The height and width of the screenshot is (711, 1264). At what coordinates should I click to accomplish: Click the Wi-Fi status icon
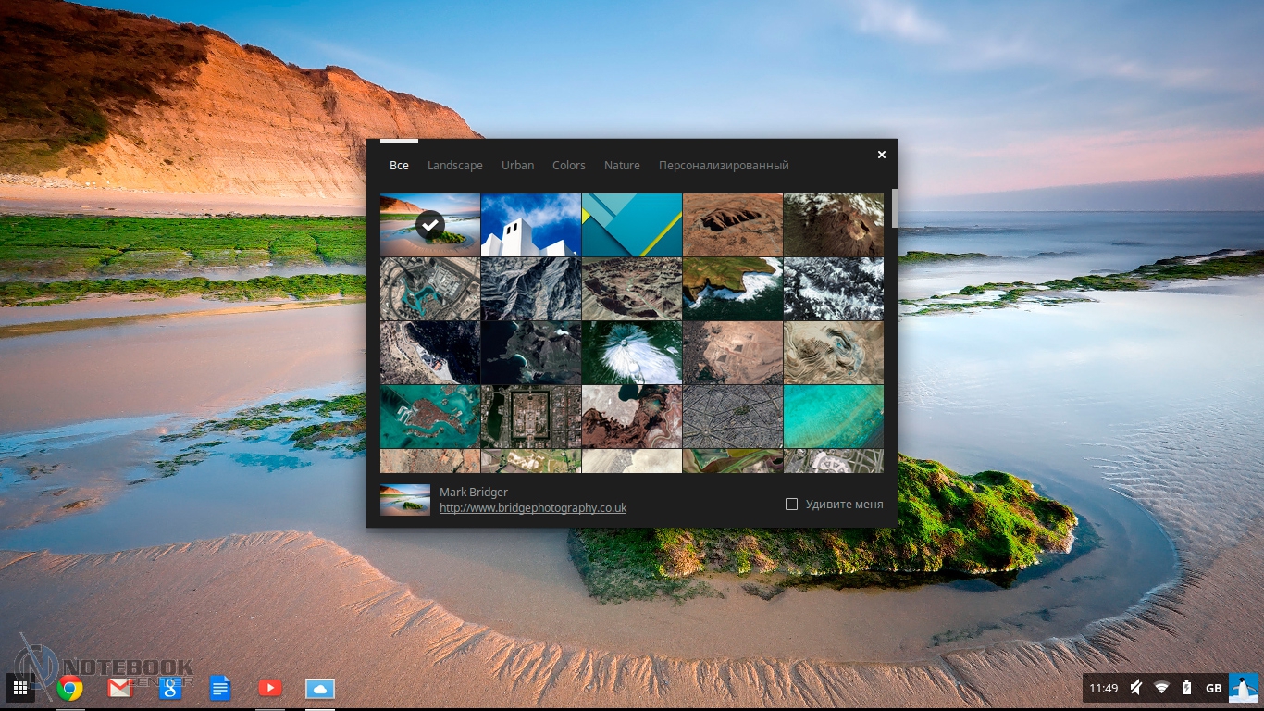pyautogui.click(x=1161, y=688)
